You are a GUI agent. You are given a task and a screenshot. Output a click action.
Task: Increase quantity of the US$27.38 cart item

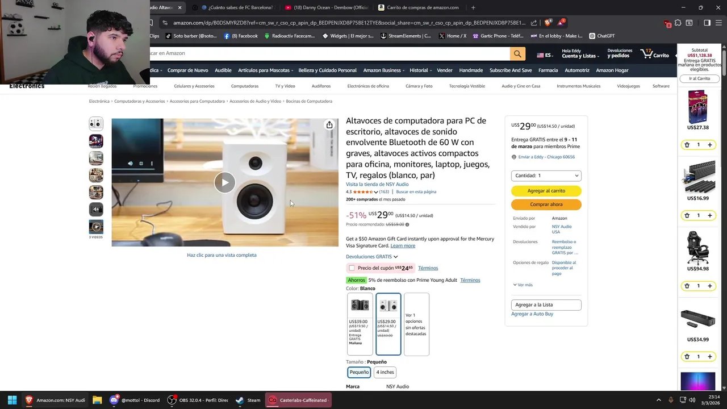click(709, 145)
